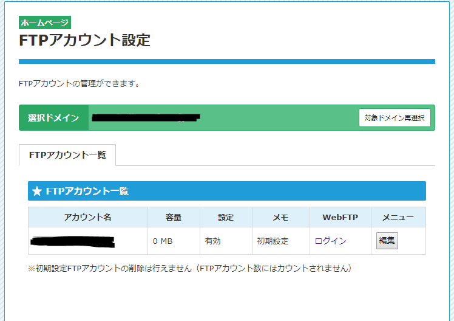The width and height of the screenshot is (454, 321).
Task: Click the 0 MB capacity cell
Action: point(174,241)
